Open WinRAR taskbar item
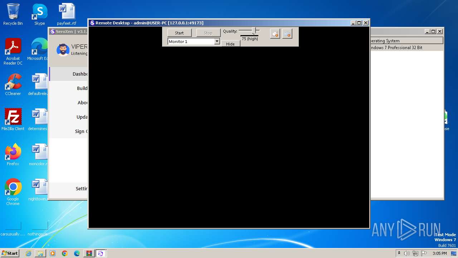This screenshot has width=458, height=258. [89, 253]
